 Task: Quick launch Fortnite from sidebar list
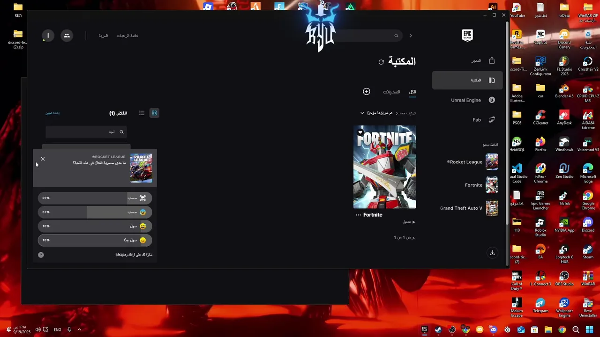click(x=481, y=185)
